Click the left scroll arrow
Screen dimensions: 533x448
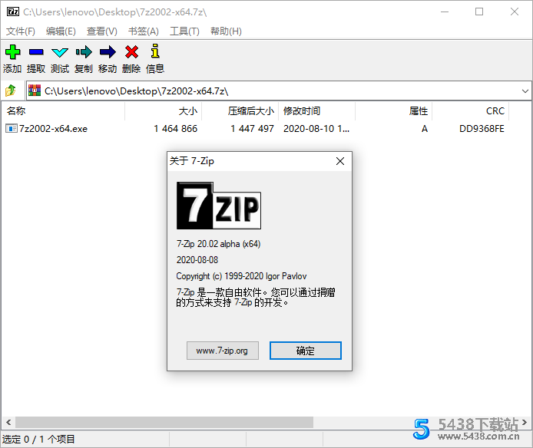point(8,422)
